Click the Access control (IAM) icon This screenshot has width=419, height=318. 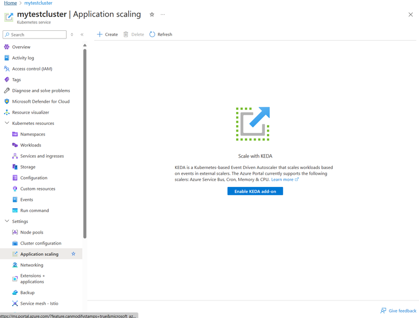[7, 69]
